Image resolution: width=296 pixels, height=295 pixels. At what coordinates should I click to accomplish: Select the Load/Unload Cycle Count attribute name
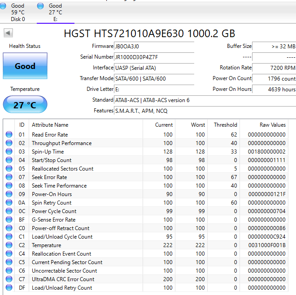pyautogui.click(x=62, y=237)
